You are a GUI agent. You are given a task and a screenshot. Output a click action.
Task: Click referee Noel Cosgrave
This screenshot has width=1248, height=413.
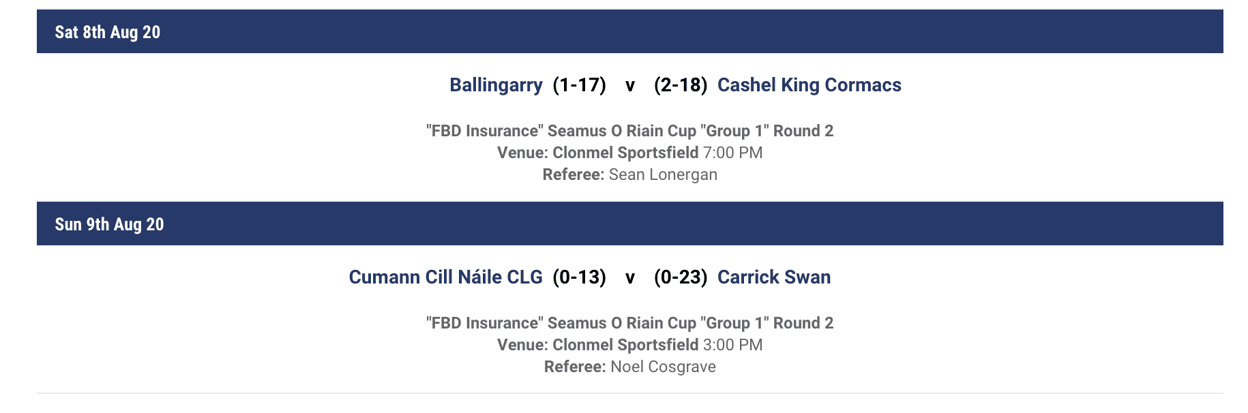664,367
